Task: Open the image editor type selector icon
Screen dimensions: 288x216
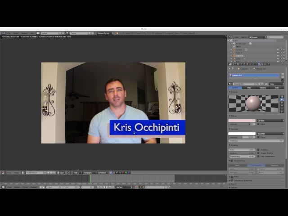Action: [4, 173]
